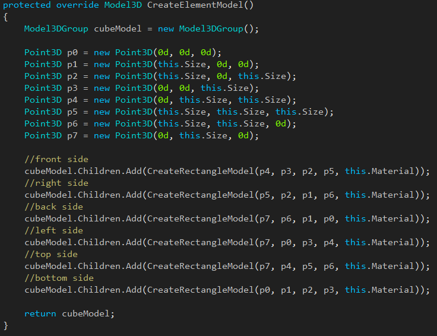Click the variable name p3 in its declaration

pyautogui.click(x=72, y=88)
